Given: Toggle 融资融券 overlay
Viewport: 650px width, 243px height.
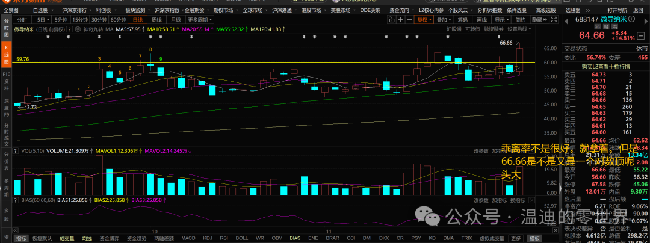Looking at the screenshot, I should (494, 29).
